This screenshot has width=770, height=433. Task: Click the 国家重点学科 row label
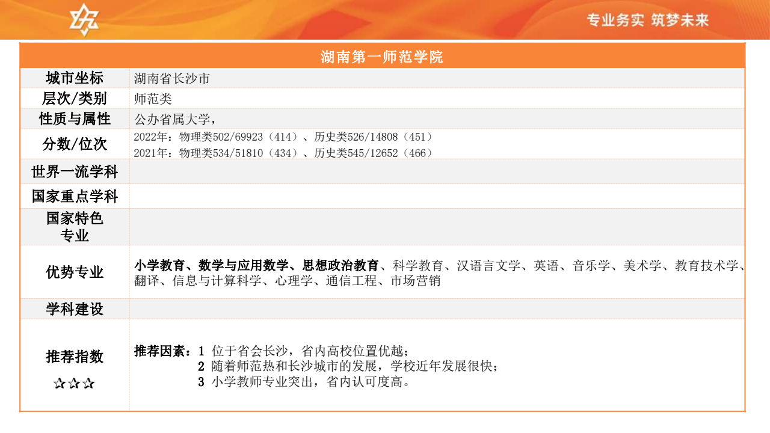75,197
